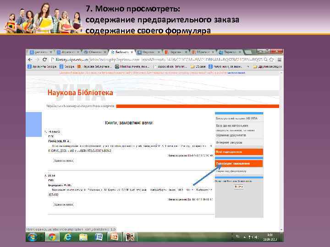Open the first browser tab

pyautogui.click(x=41, y=52)
